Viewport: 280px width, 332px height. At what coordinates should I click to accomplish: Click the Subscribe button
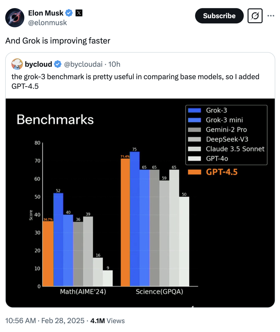pos(219,16)
